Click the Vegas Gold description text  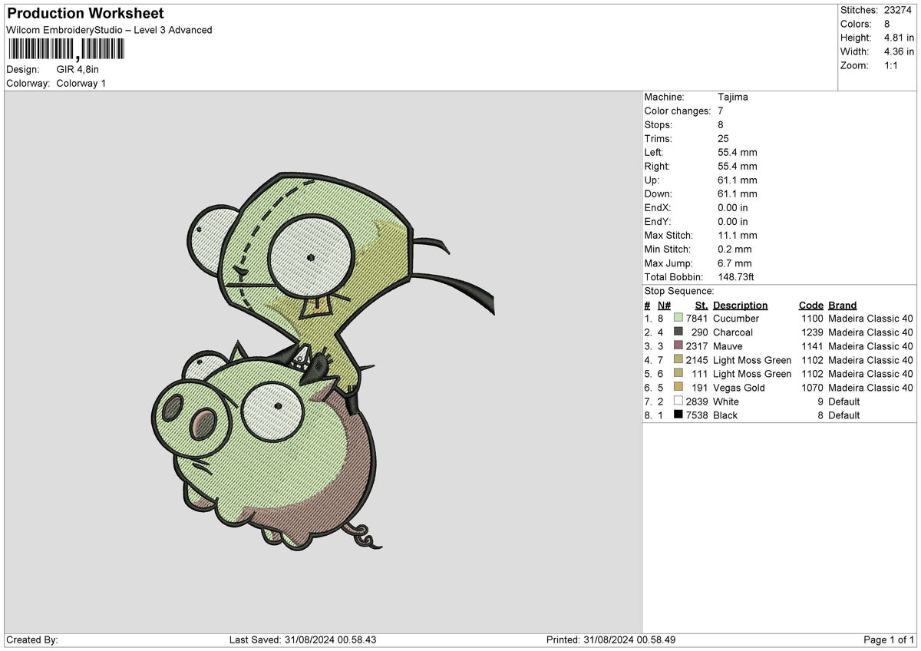[x=739, y=387]
